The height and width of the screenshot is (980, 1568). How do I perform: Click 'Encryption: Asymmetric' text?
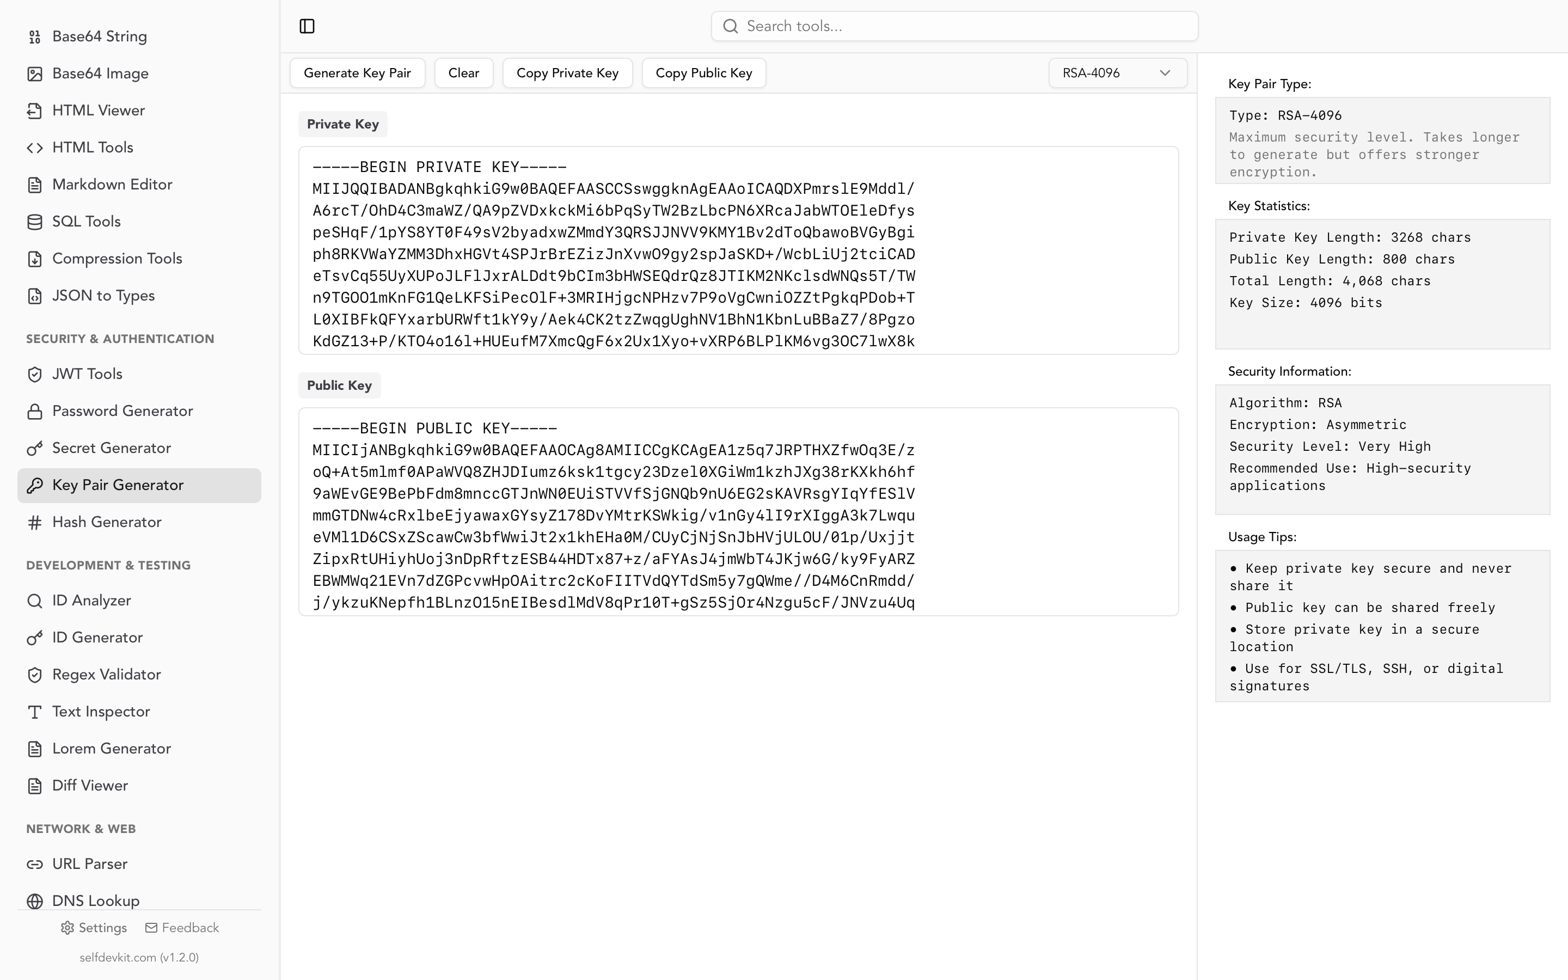pyautogui.click(x=1318, y=425)
